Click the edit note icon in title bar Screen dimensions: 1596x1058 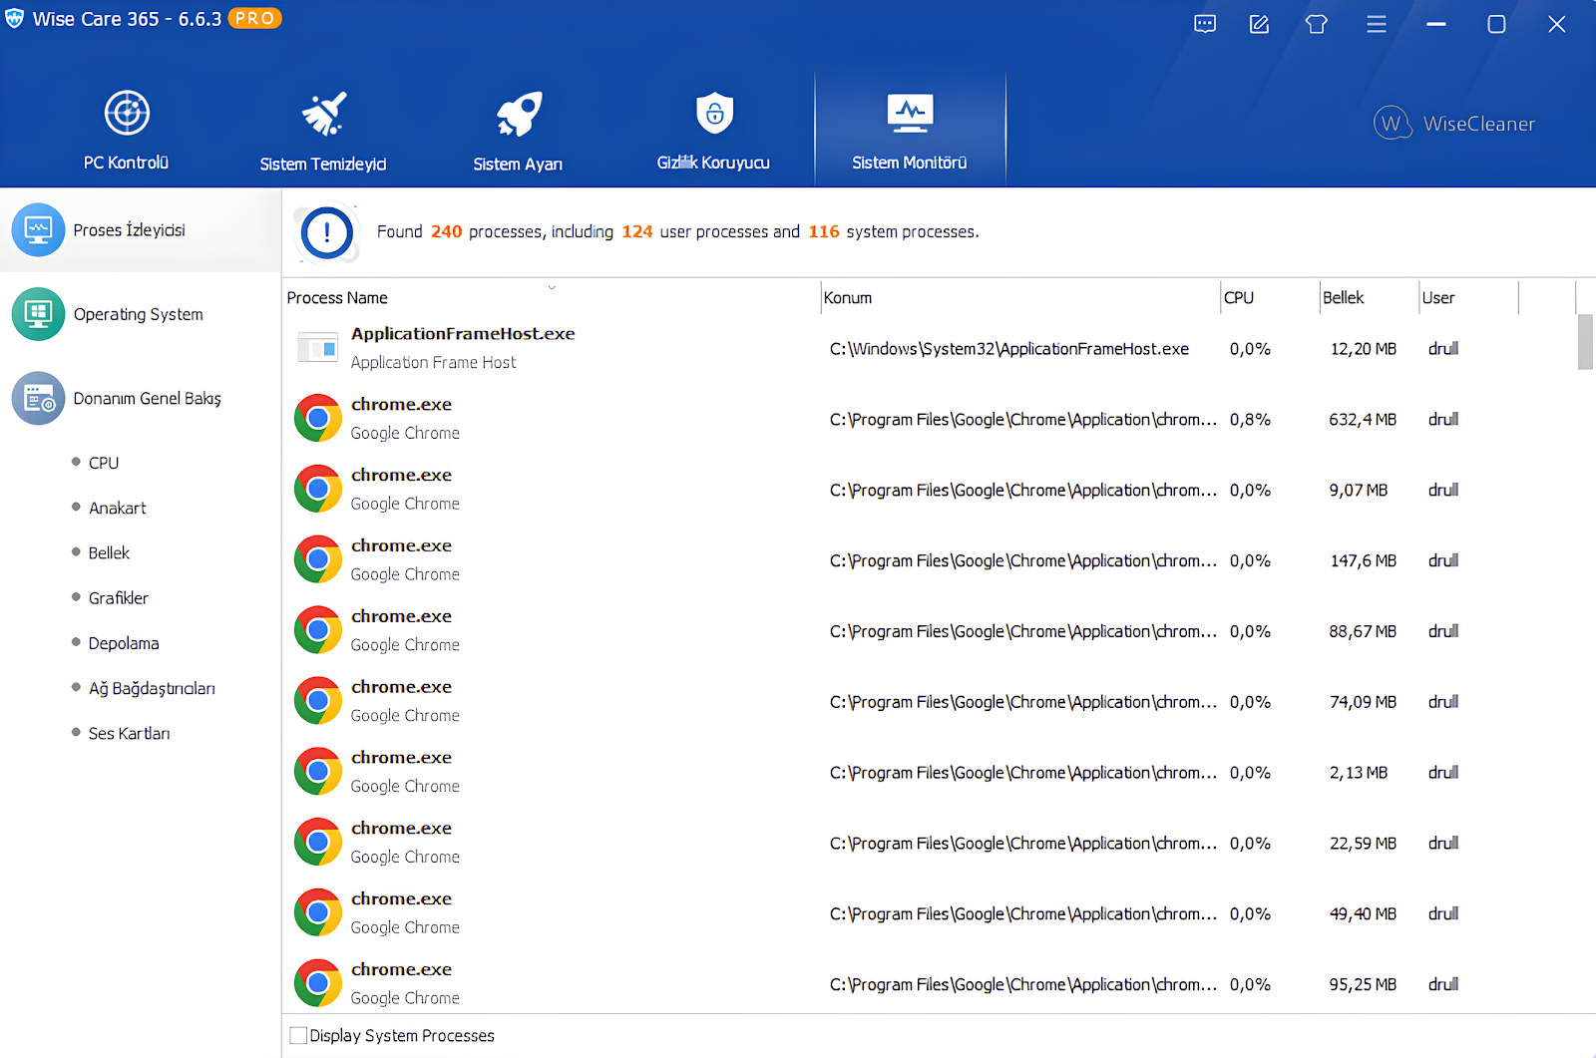[1260, 24]
